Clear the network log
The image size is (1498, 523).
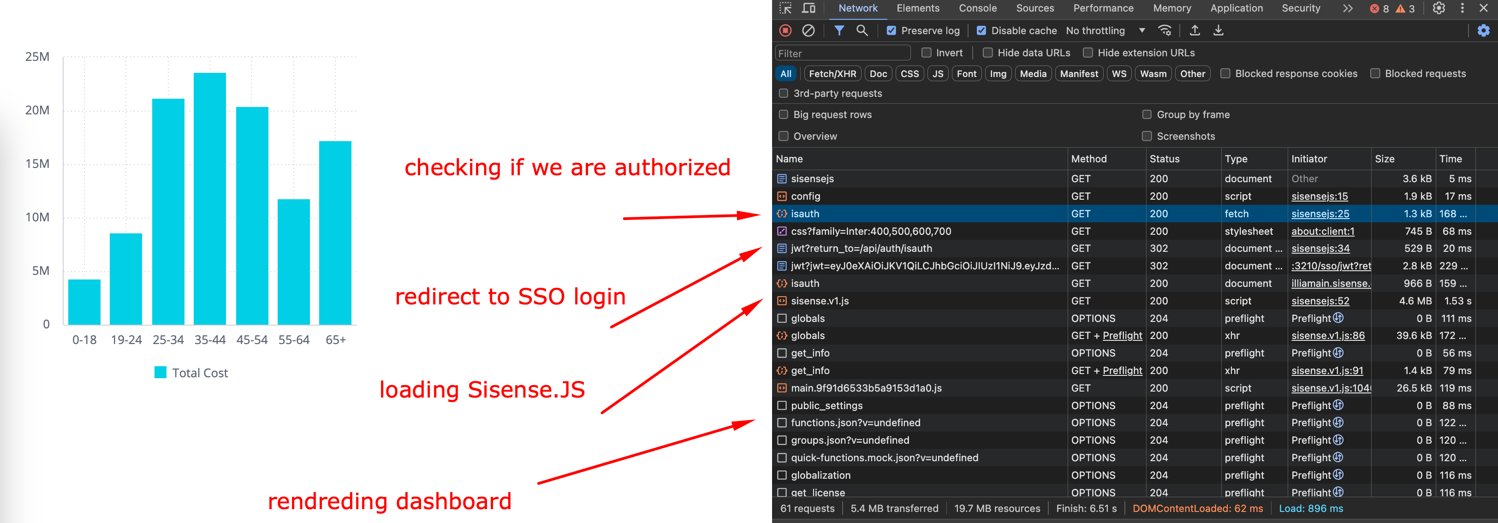[x=809, y=30]
